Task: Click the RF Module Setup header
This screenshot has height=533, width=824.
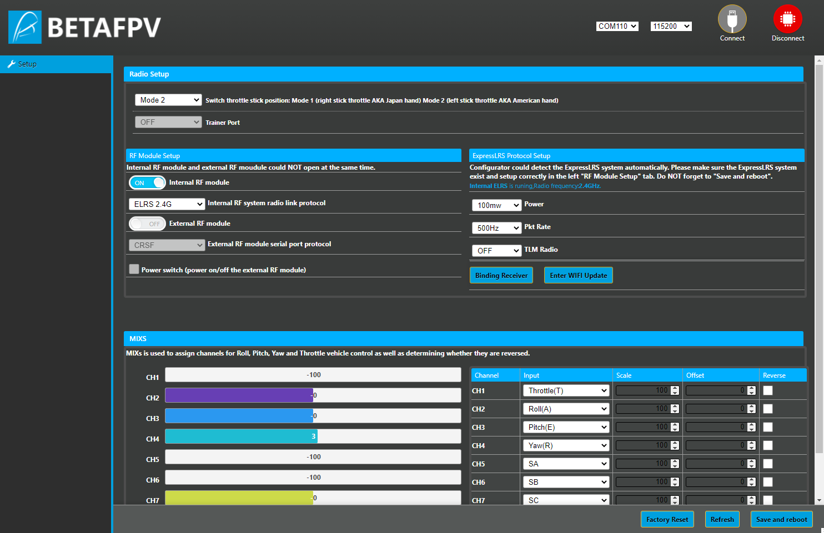Action: (x=294, y=155)
